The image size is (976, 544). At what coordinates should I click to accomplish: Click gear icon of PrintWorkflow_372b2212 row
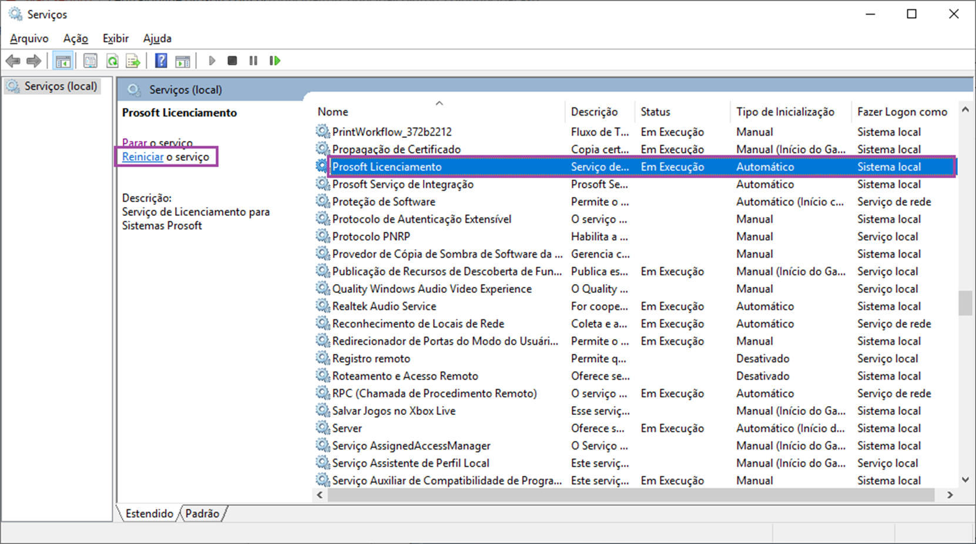(x=323, y=131)
